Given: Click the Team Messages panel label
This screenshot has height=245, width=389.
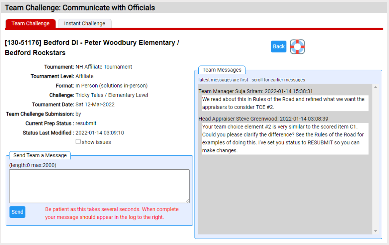Looking at the screenshot, I should [222, 70].
